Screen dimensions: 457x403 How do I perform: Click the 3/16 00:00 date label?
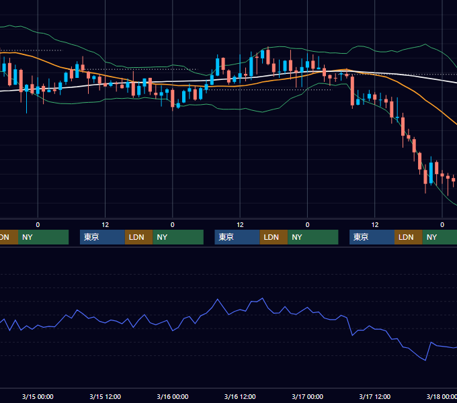pyautogui.click(x=173, y=396)
